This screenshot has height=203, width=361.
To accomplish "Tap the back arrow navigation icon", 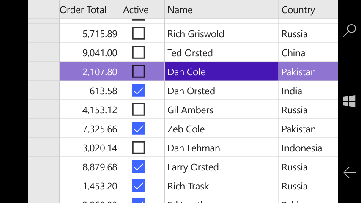I will pyautogui.click(x=350, y=173).
